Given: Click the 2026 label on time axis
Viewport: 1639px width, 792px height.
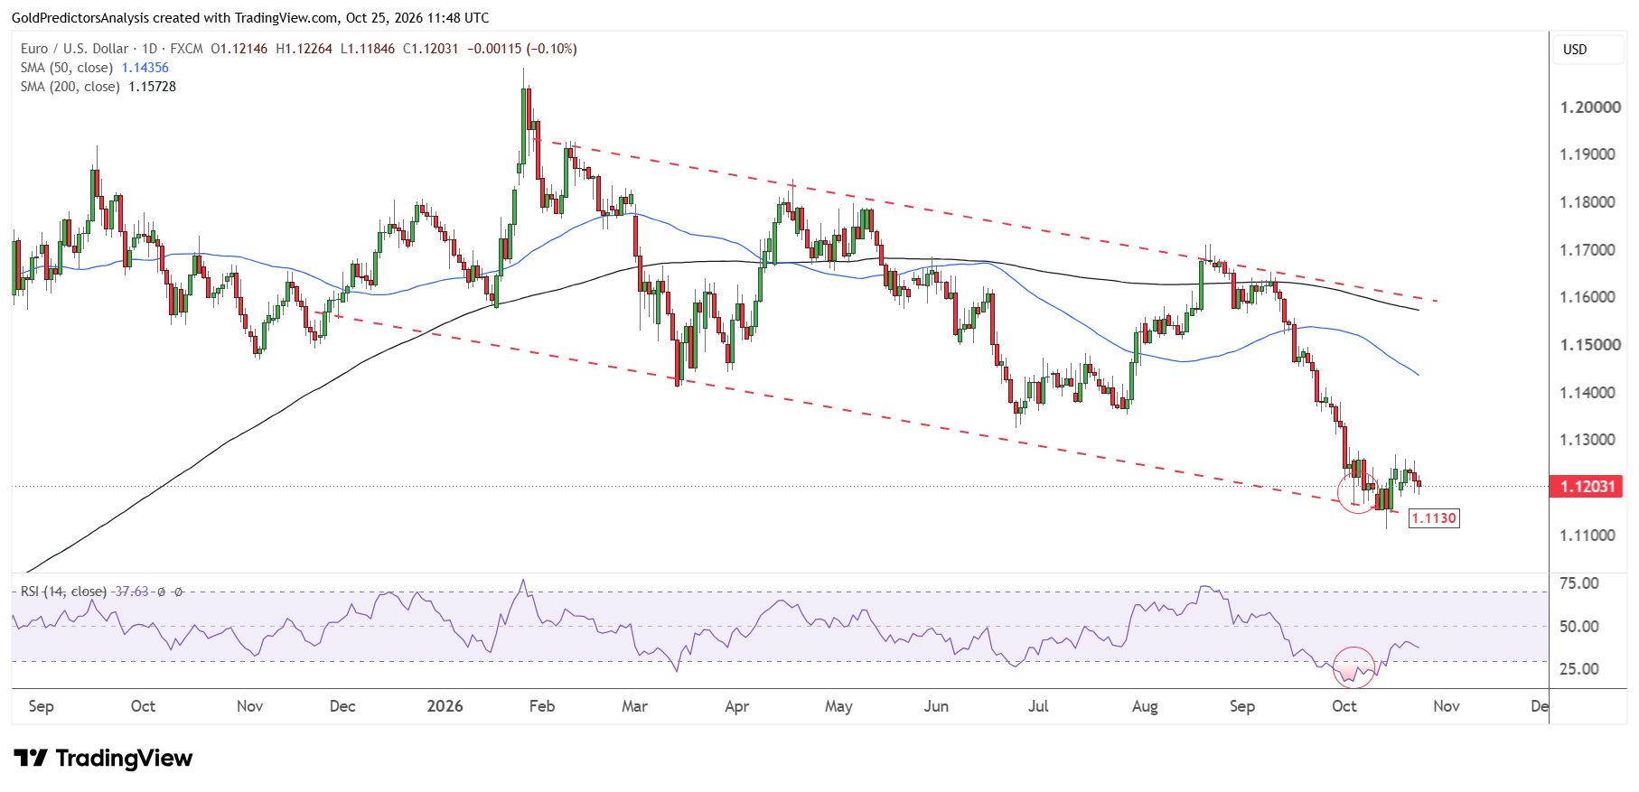Looking at the screenshot, I should click(445, 706).
